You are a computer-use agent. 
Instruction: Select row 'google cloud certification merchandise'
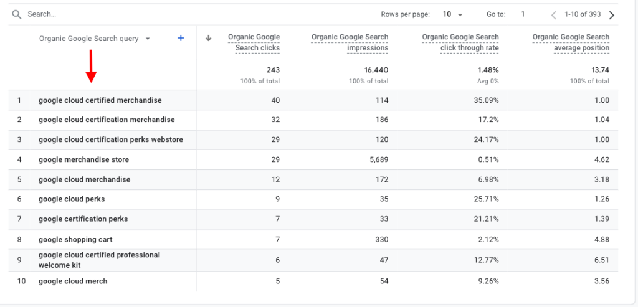107,120
